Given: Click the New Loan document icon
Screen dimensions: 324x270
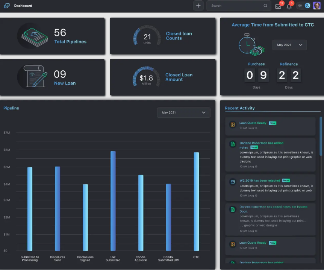Looking at the screenshot, I should click(x=35, y=76).
